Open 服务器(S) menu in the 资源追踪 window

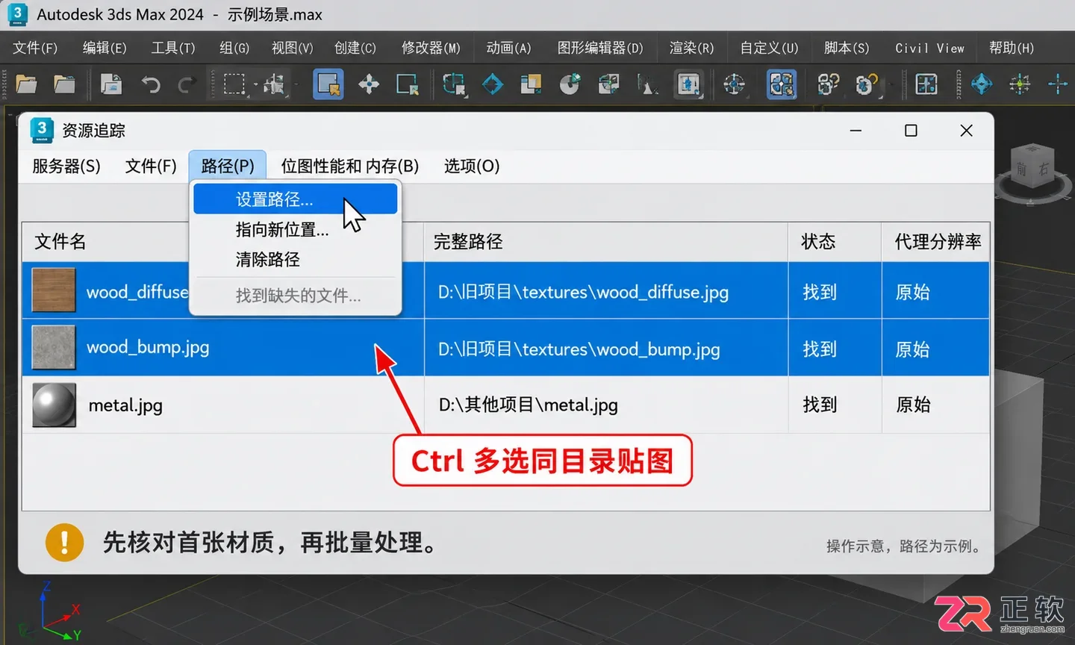click(x=66, y=166)
